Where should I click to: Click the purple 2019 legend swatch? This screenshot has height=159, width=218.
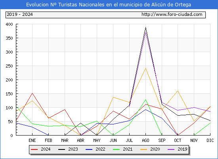coord(171,149)
